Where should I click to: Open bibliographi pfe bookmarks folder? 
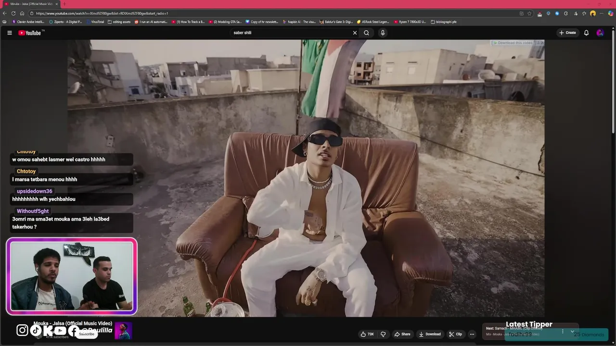point(444,22)
